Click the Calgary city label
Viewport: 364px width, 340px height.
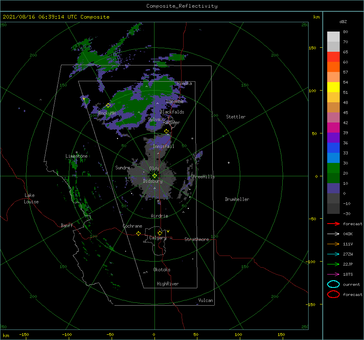tap(158, 238)
